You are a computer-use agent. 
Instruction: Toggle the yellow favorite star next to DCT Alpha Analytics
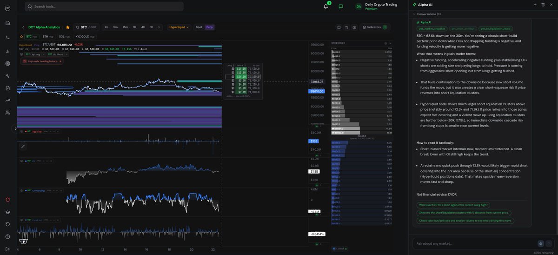tap(68, 27)
